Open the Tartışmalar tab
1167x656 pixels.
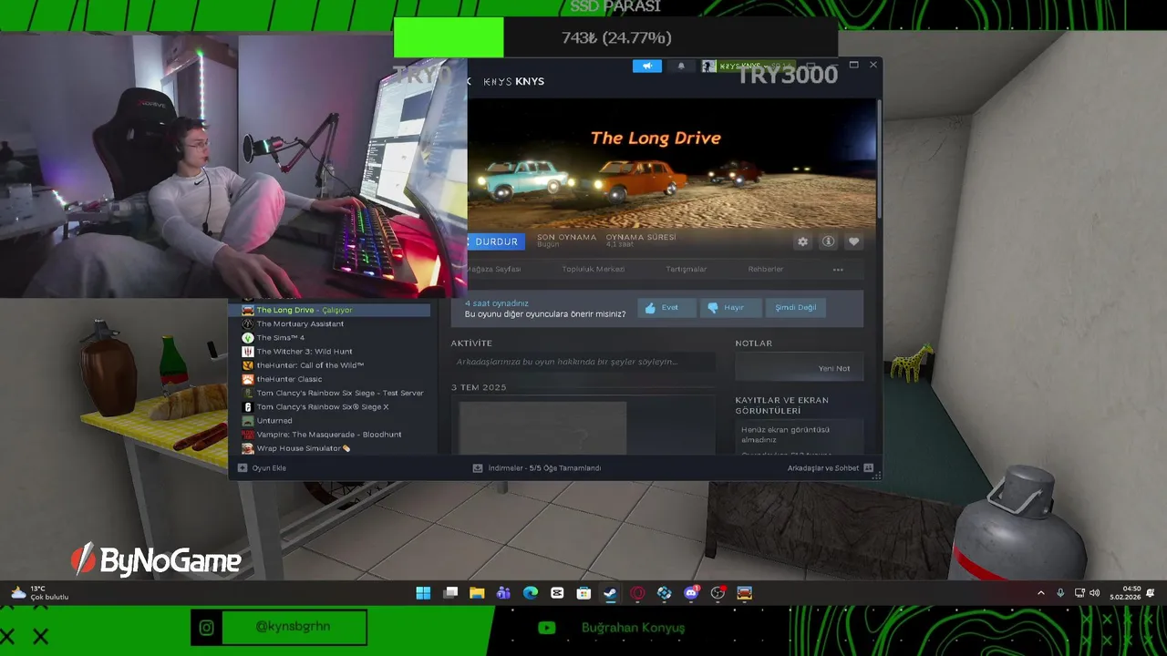pyautogui.click(x=687, y=269)
